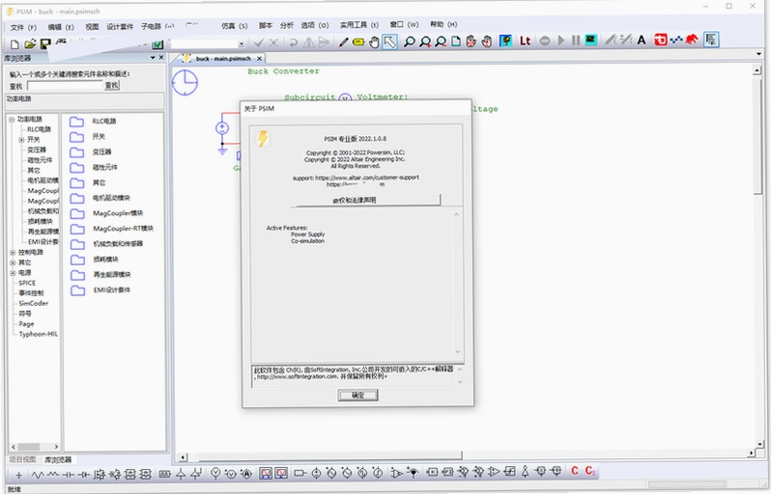Open the tab list dropdown at right edge
This screenshot has height=494, width=771.
758,53
